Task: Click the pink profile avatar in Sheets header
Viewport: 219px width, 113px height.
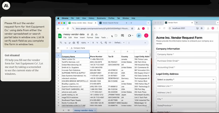Action: tap(146, 36)
